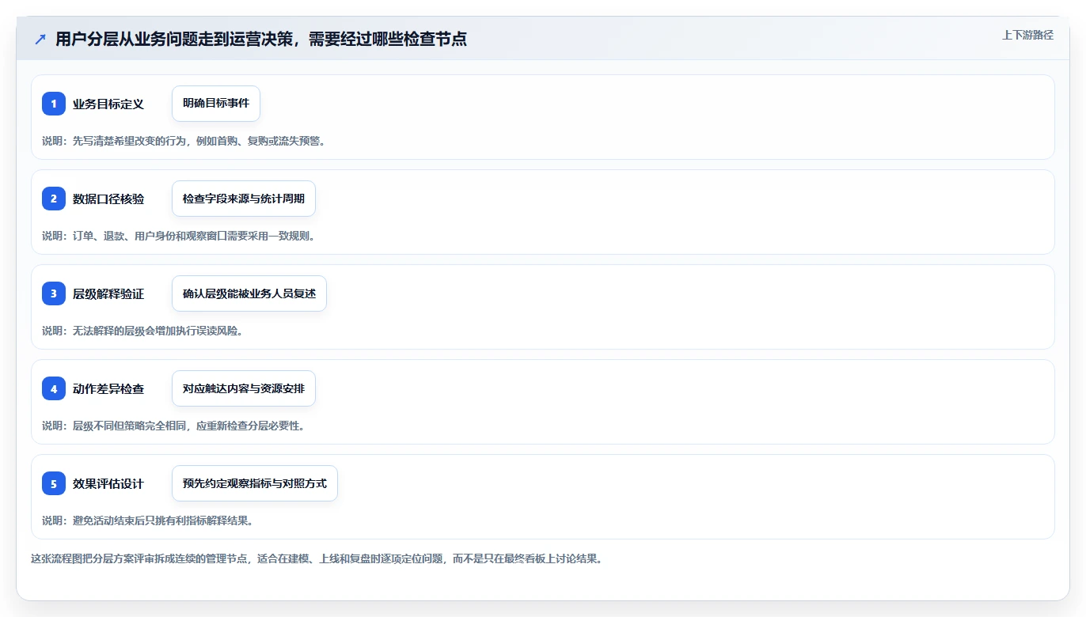This screenshot has height=617, width=1086.
Task: Click the 检查字段来源与统计周期 chip
Action: [244, 199]
